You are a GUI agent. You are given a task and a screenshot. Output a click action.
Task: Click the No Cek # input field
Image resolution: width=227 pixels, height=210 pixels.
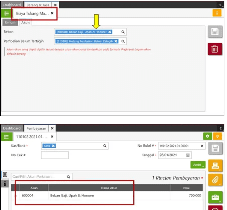55,155
